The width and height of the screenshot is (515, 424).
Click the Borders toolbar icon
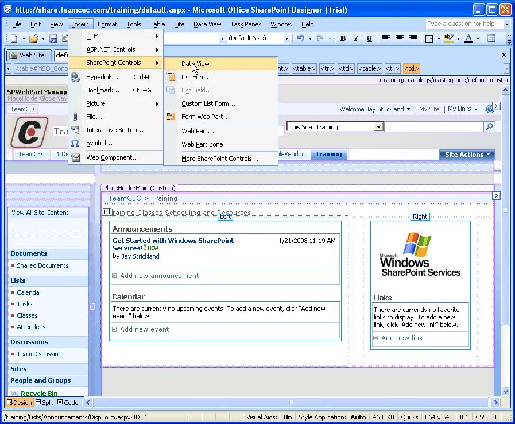tap(429, 38)
